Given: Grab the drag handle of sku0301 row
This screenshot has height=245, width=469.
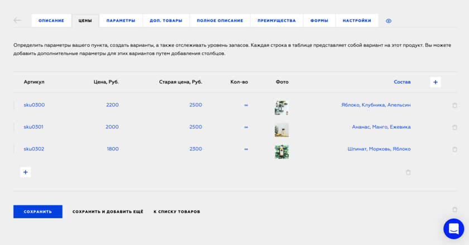Looking at the screenshot, I should click(x=14, y=127).
